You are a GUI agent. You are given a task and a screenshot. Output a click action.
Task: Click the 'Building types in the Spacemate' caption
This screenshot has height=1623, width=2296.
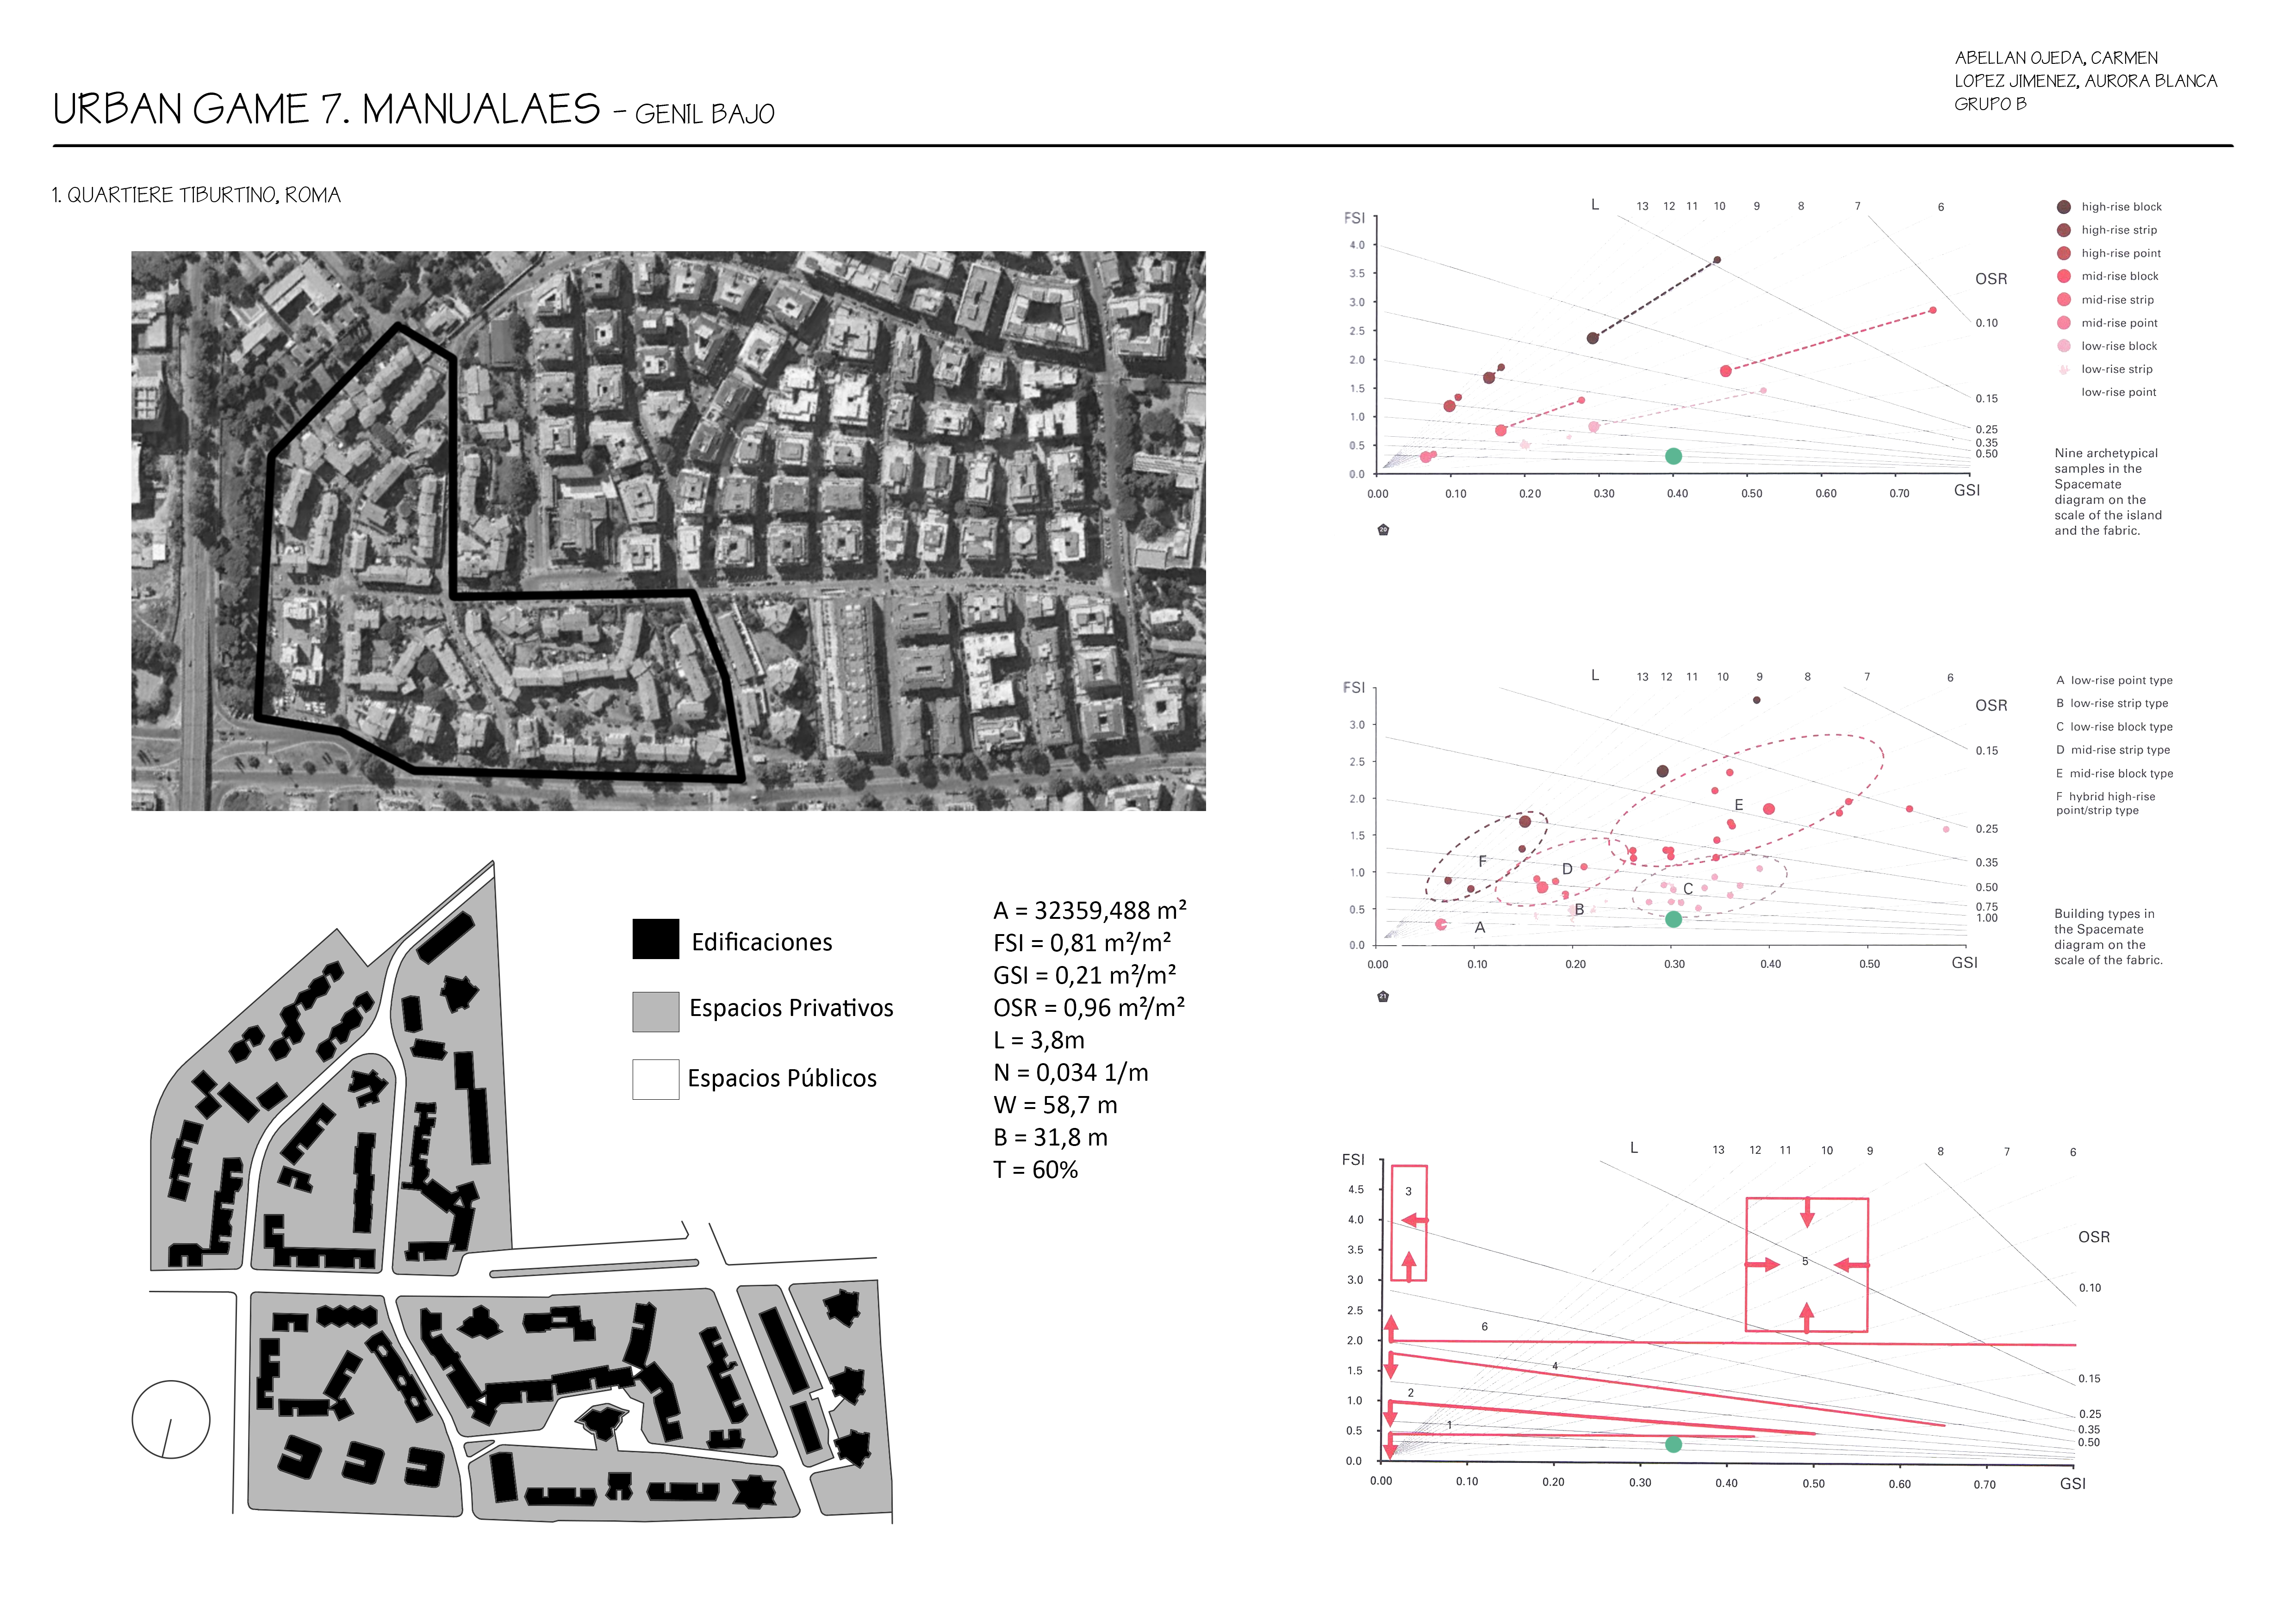point(2108,936)
